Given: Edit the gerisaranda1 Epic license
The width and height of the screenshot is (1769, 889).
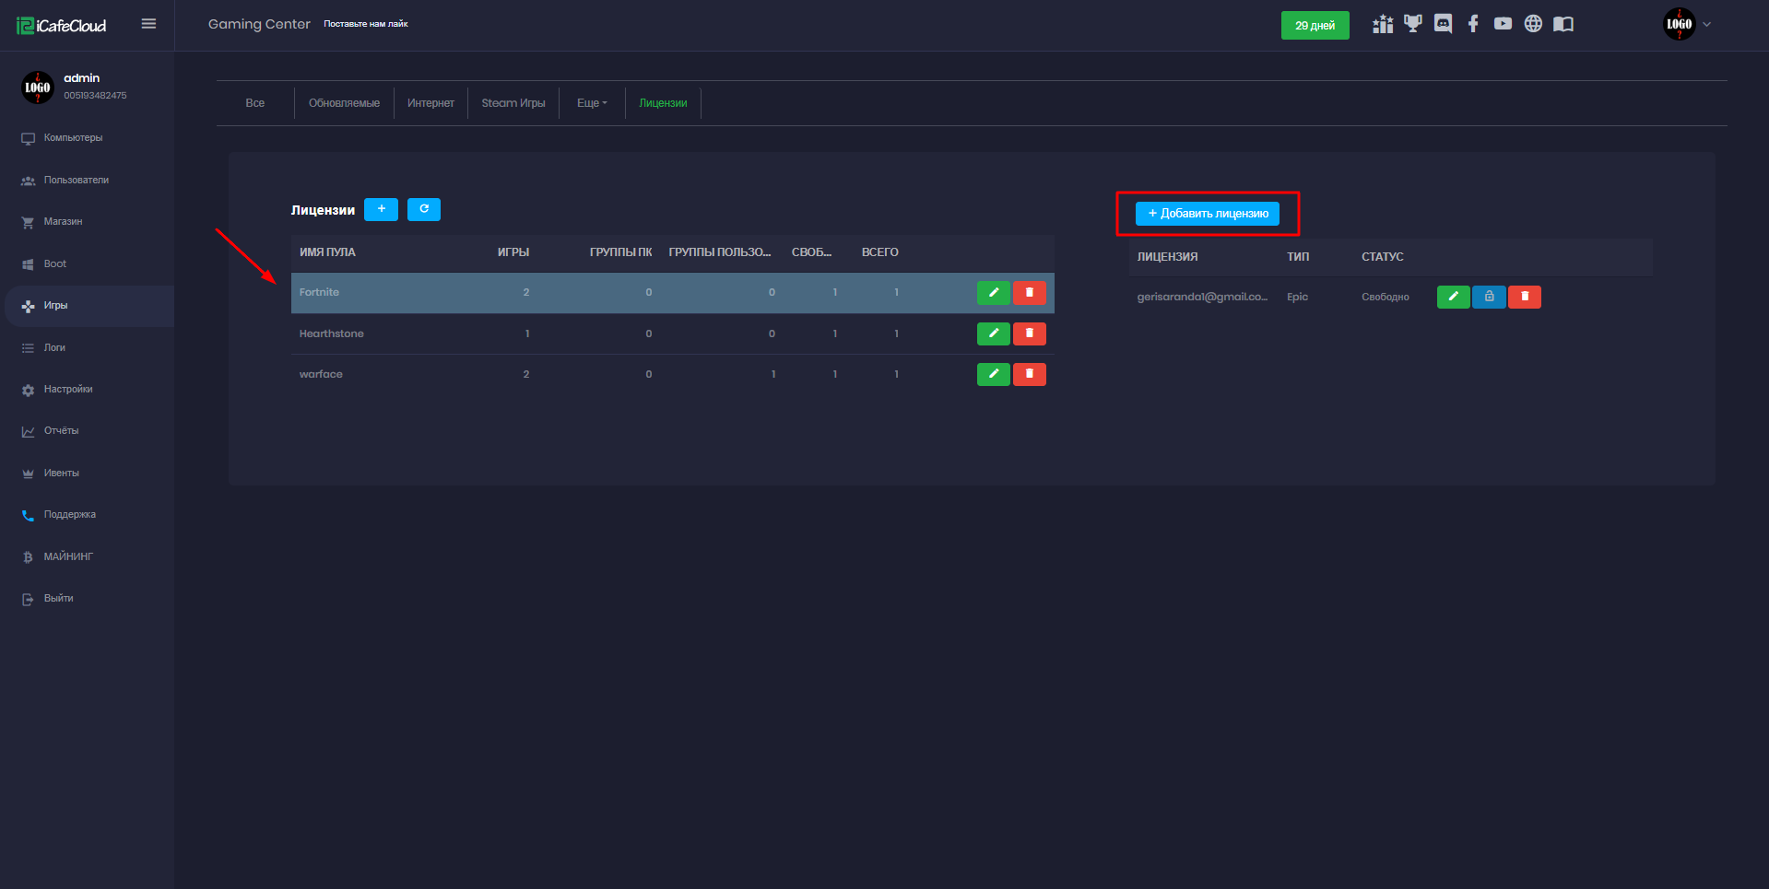Looking at the screenshot, I should tap(1454, 297).
